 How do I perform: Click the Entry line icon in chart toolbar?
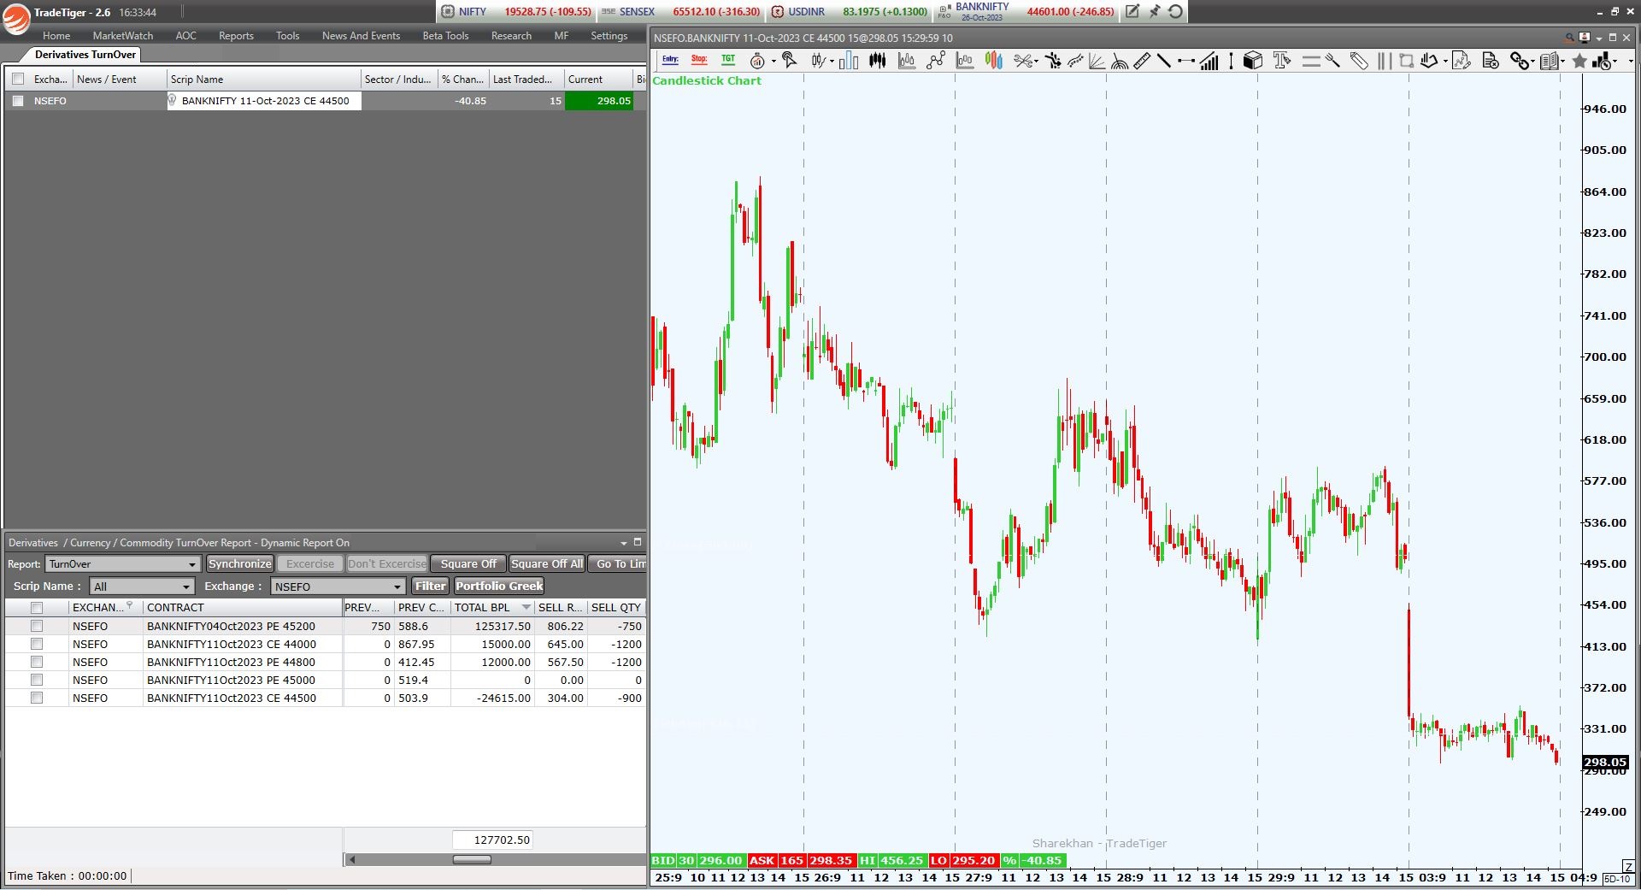point(670,60)
